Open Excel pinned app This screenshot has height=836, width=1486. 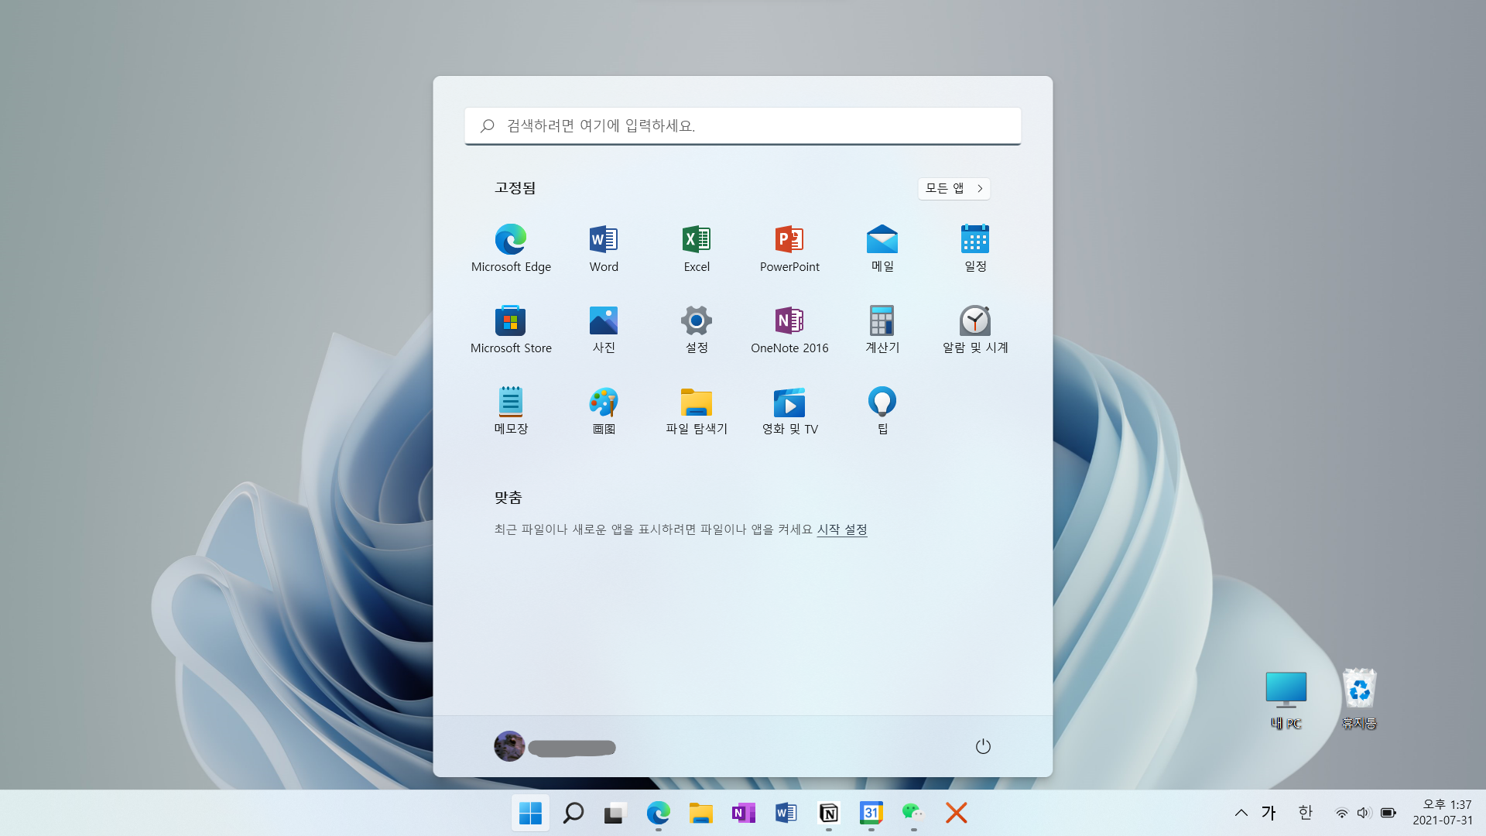click(x=697, y=248)
